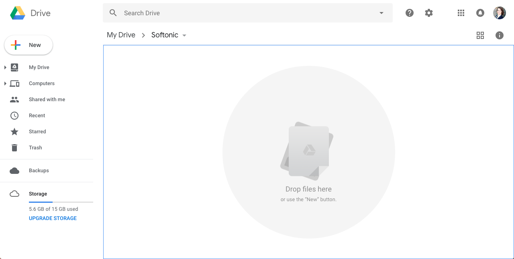This screenshot has width=514, height=259.
Task: Open the Help menu
Action: pyautogui.click(x=409, y=13)
